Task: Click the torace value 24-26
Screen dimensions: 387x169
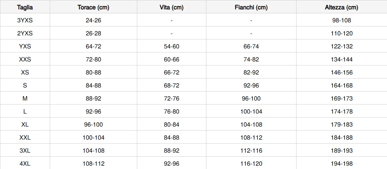Action: tap(93, 20)
